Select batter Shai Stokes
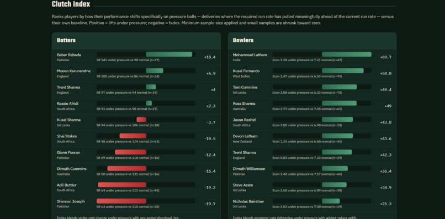Image resolution: width=445 pixels, height=219 pixels. pos(67,136)
